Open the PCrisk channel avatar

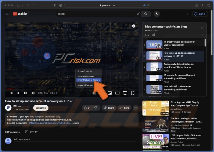(x=8, y=108)
